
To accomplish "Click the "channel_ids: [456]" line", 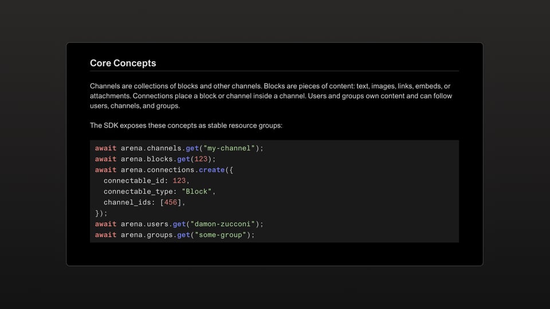I will click(144, 203).
